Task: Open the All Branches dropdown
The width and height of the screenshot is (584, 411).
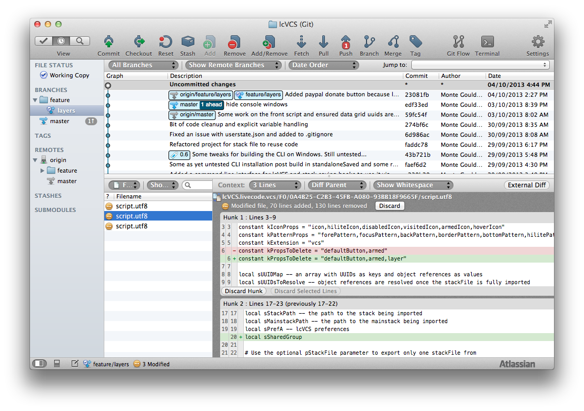Action: tap(143, 65)
